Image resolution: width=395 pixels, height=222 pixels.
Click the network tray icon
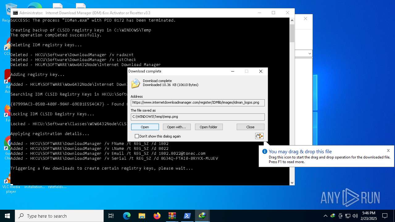pyautogui.click(x=348, y=216)
